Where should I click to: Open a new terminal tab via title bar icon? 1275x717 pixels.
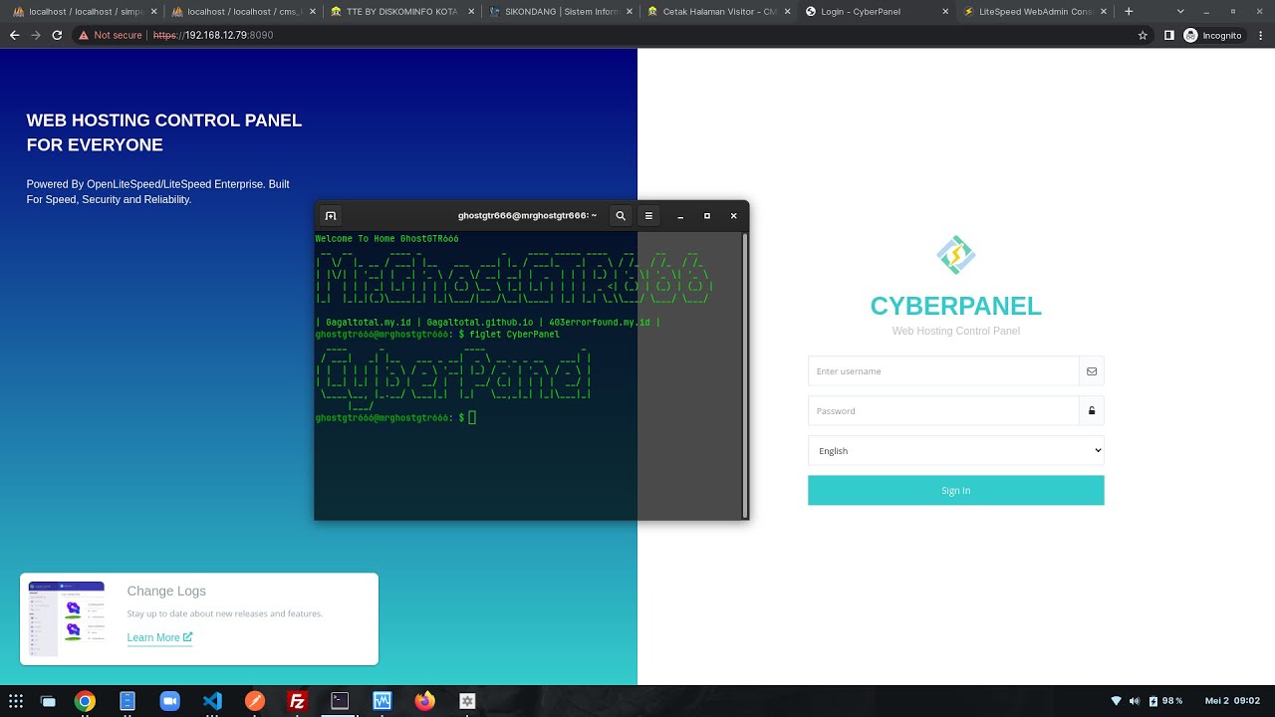pyautogui.click(x=331, y=215)
